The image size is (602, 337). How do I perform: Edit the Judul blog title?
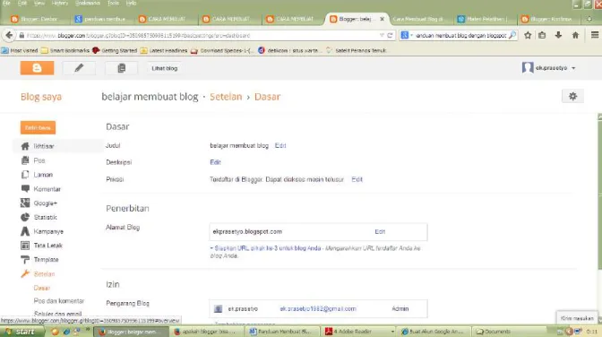[x=280, y=145]
